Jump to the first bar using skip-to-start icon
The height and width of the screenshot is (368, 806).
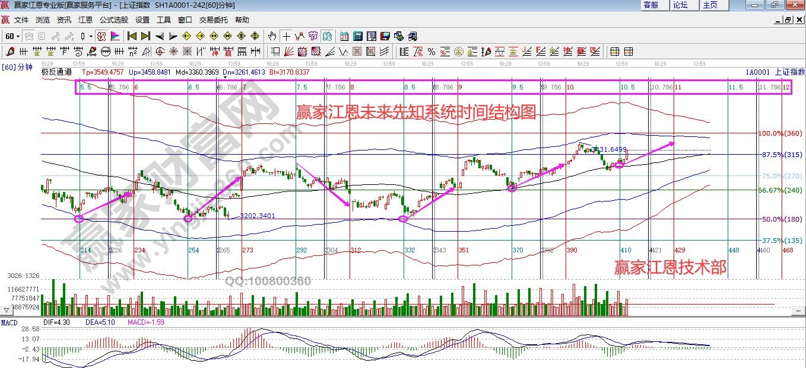tap(132, 36)
